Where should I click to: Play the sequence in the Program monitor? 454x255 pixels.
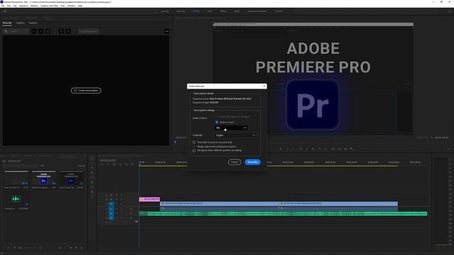pos(313,149)
